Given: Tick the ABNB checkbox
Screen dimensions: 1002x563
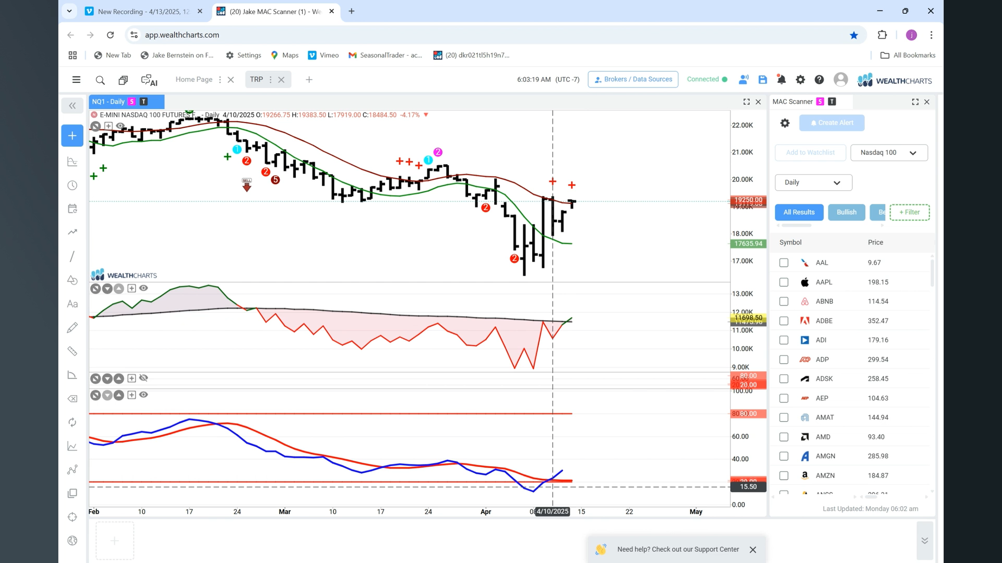Looking at the screenshot, I should [x=783, y=301].
